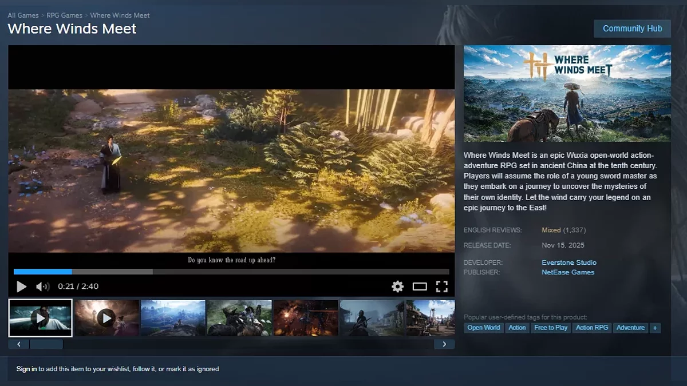Viewport: 687px width, 386px height.
Task: Go to All Games breadcrumb
Action: [x=23, y=15]
